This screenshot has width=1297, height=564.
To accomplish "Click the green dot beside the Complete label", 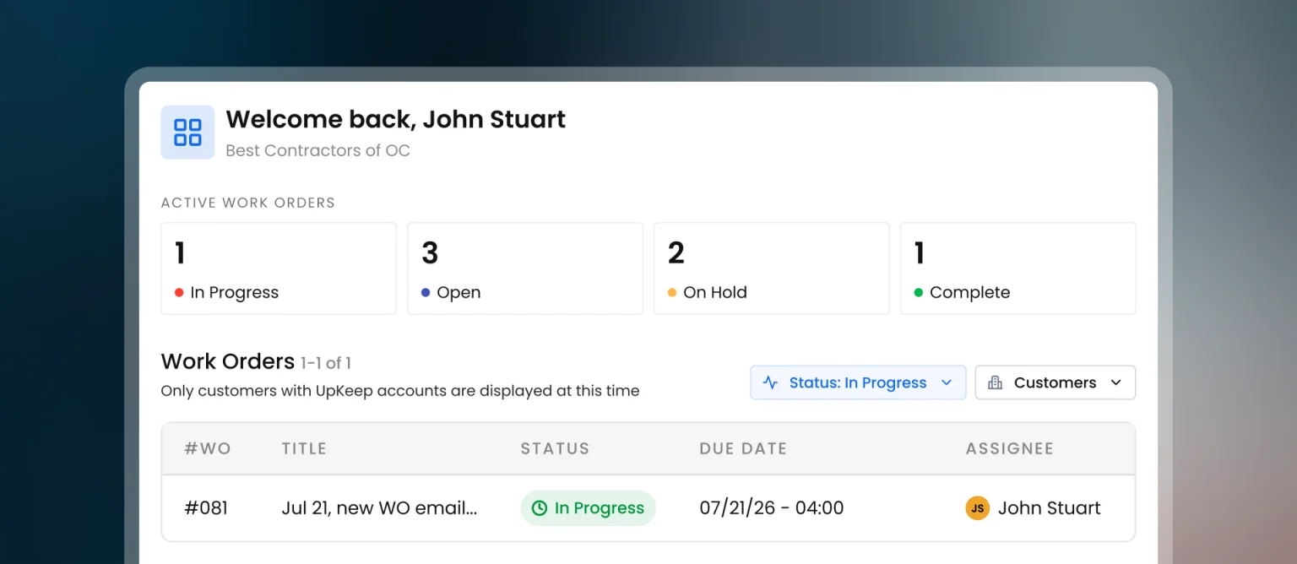I will (x=919, y=293).
